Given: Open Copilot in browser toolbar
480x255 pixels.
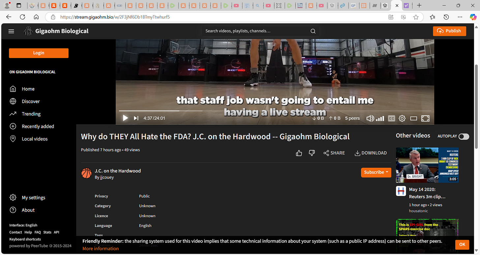Looking at the screenshot, I should tap(473, 17).
